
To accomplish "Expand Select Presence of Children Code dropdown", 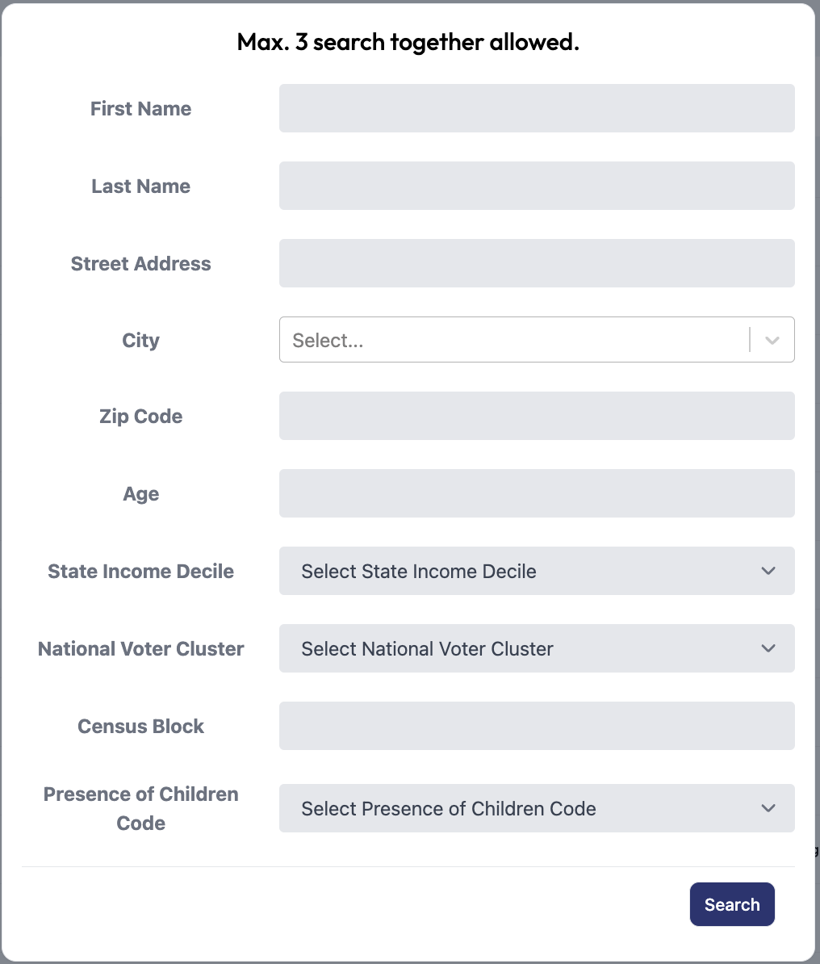I will click(537, 808).
